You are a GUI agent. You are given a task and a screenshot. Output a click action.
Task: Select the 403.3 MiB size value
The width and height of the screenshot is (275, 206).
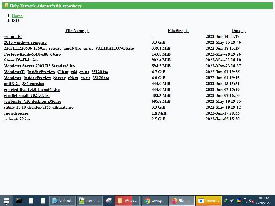161,95
